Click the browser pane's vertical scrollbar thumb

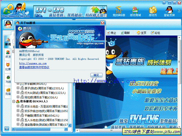click(x=179, y=62)
